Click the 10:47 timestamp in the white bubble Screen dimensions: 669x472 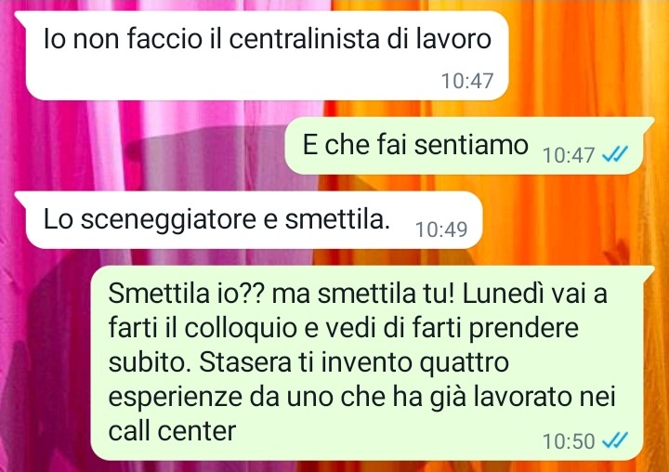467,81
